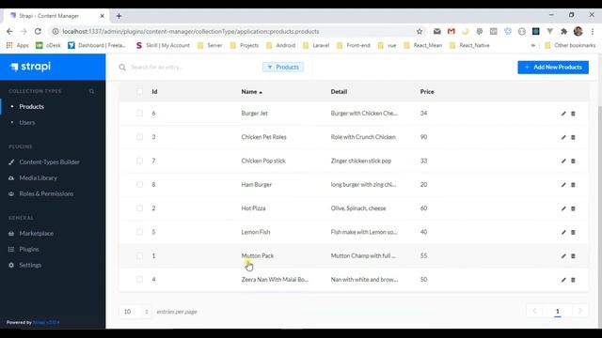Open the Settings section
Image resolution: width=602 pixels, height=338 pixels.
coord(30,265)
